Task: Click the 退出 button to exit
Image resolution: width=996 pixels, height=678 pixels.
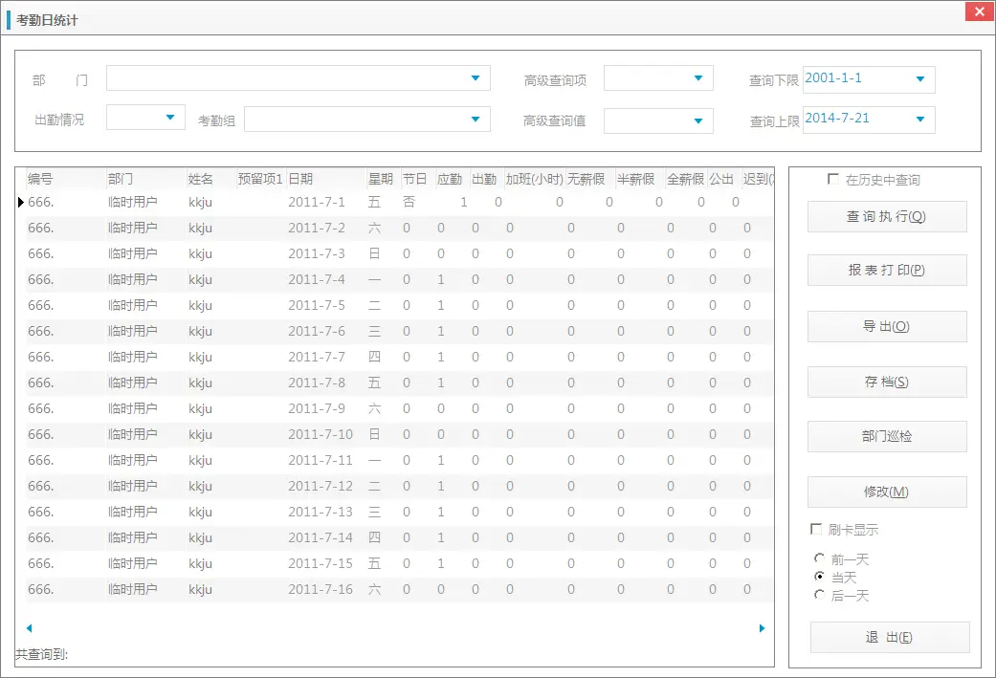Action: (x=889, y=637)
